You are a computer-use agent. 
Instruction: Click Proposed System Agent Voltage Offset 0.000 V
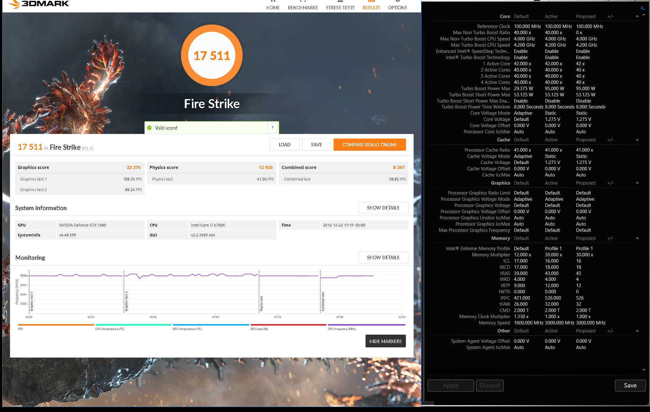584,341
